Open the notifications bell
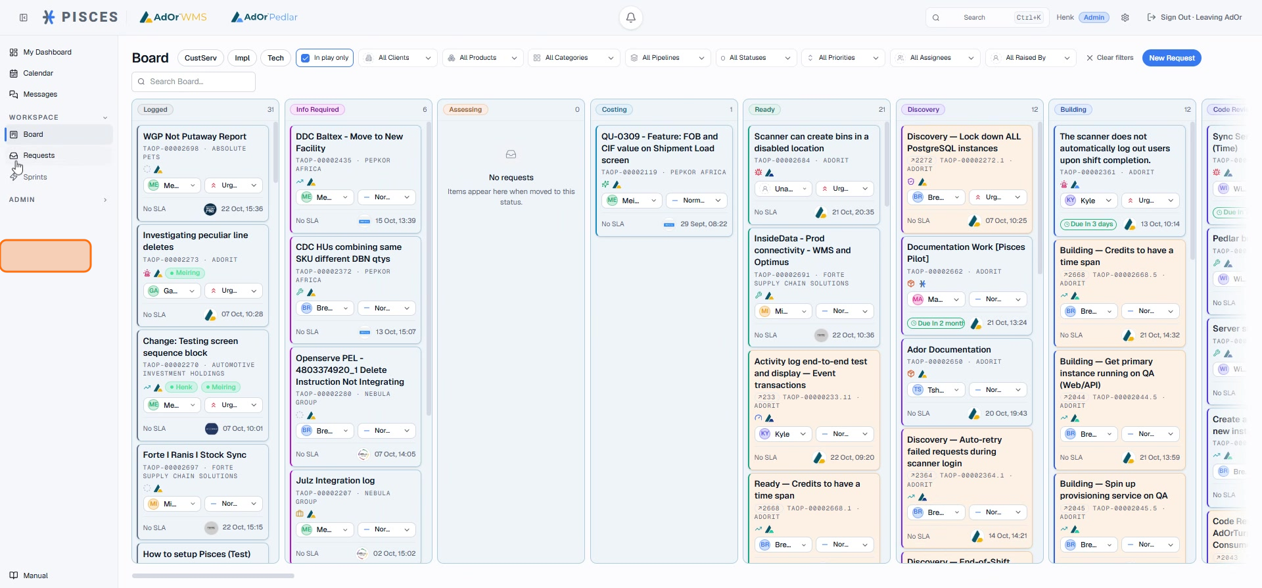 tap(630, 18)
